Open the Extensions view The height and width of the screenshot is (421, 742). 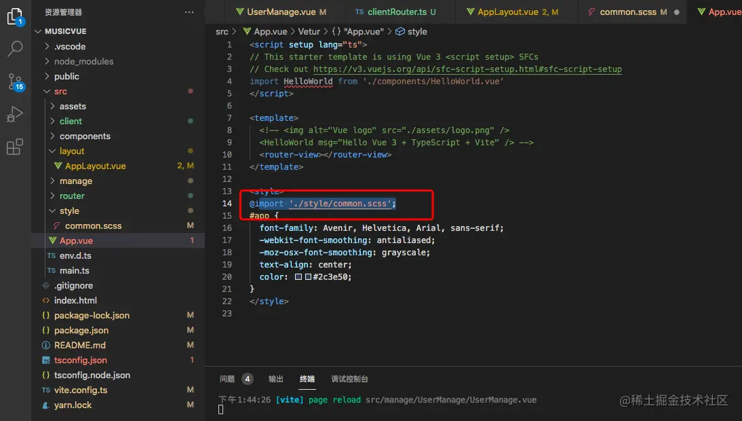point(15,147)
